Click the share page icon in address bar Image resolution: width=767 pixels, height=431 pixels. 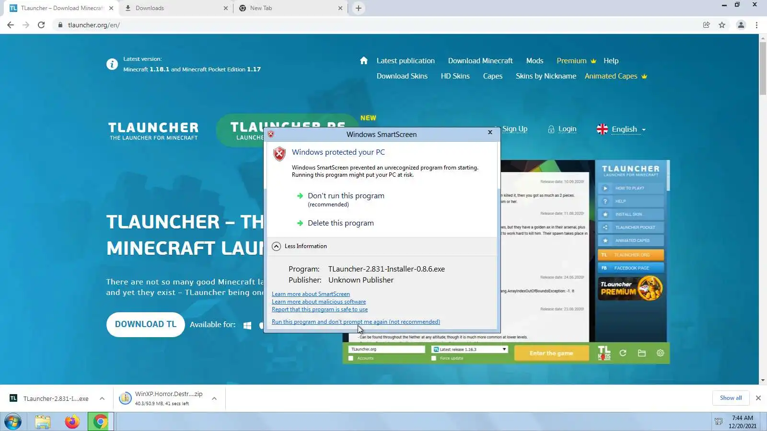coord(706,25)
